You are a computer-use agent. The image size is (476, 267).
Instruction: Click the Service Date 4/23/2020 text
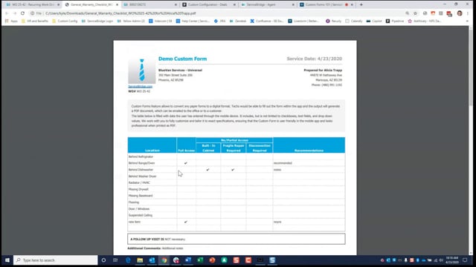point(314,59)
